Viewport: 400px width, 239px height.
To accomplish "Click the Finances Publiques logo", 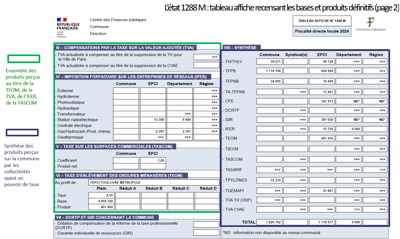I will [375, 25].
